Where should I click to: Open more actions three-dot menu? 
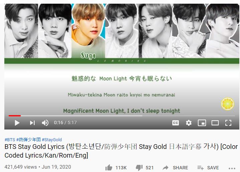(x=232, y=168)
